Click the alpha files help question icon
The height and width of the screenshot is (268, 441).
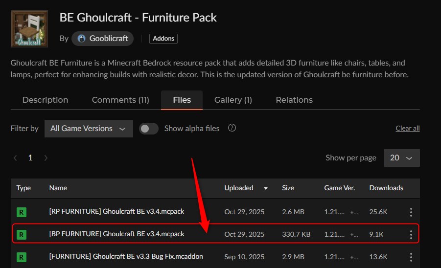pos(232,128)
